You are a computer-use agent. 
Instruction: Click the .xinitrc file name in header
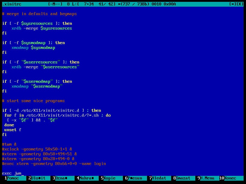pos(12,4)
